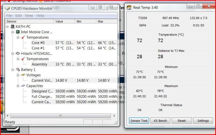Click the CPUID Hardware Monitor title bar icon
This screenshot has width=216, height=135.
point(7,8)
